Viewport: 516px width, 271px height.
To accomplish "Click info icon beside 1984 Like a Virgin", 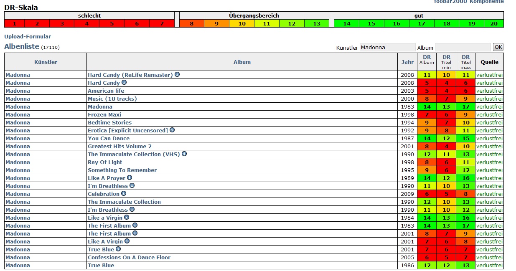I will click(127, 218).
